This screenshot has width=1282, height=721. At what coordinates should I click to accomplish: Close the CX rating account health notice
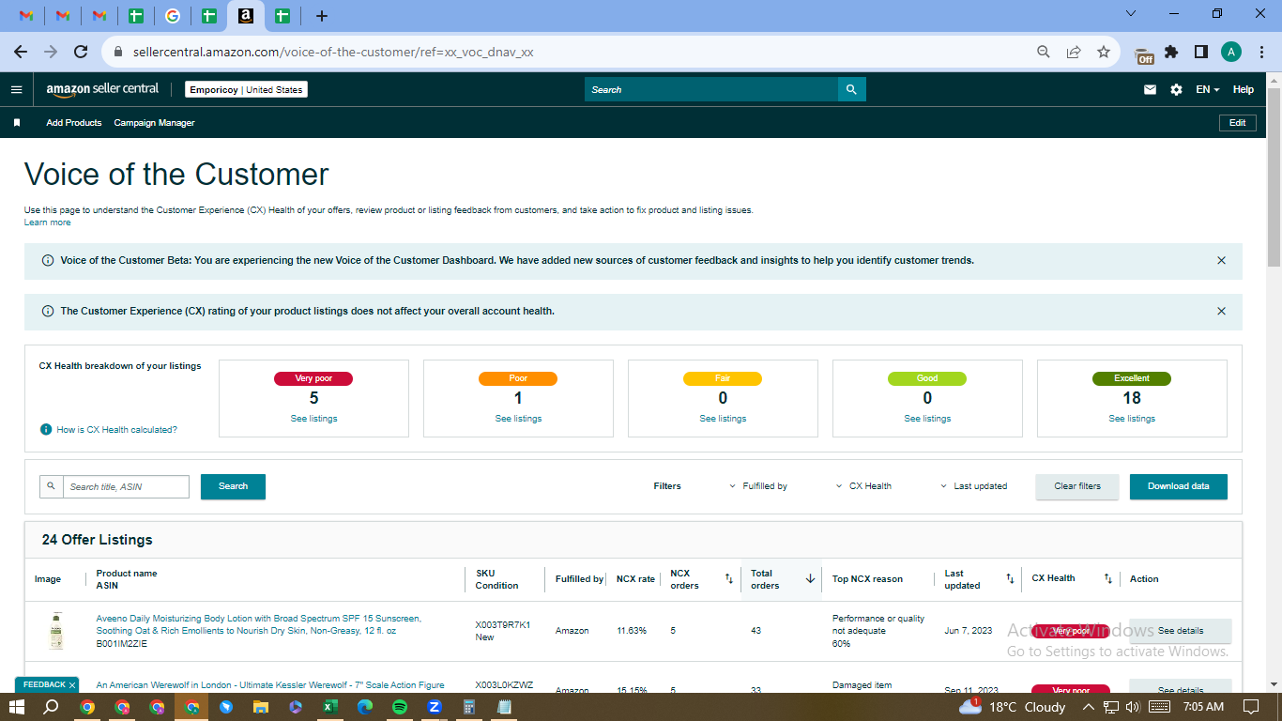[1221, 311]
